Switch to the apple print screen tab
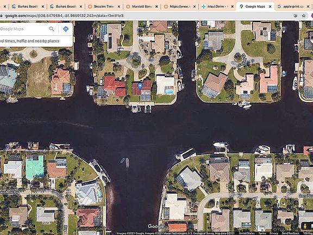 coord(293,7)
